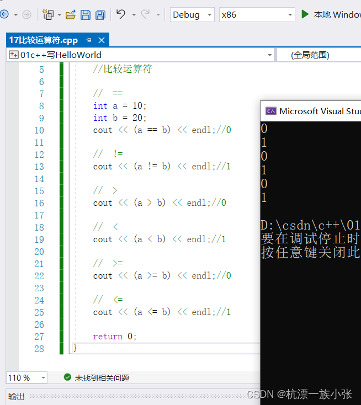This screenshot has height=405, width=361.
Task: Click the 'cout << (a != b)' code line
Action: pyautogui.click(x=162, y=166)
